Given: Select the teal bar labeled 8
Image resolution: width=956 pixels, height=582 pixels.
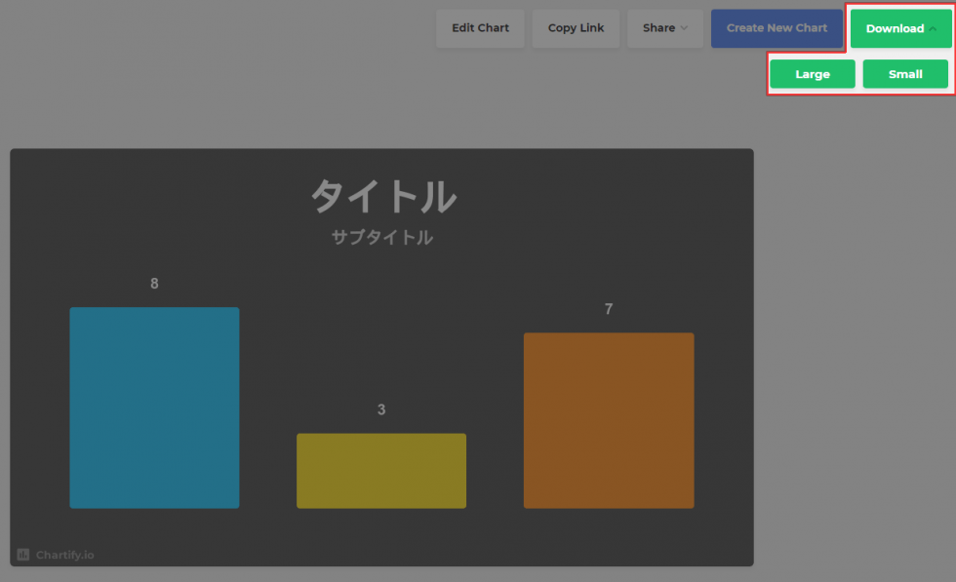Looking at the screenshot, I should coord(154,407).
